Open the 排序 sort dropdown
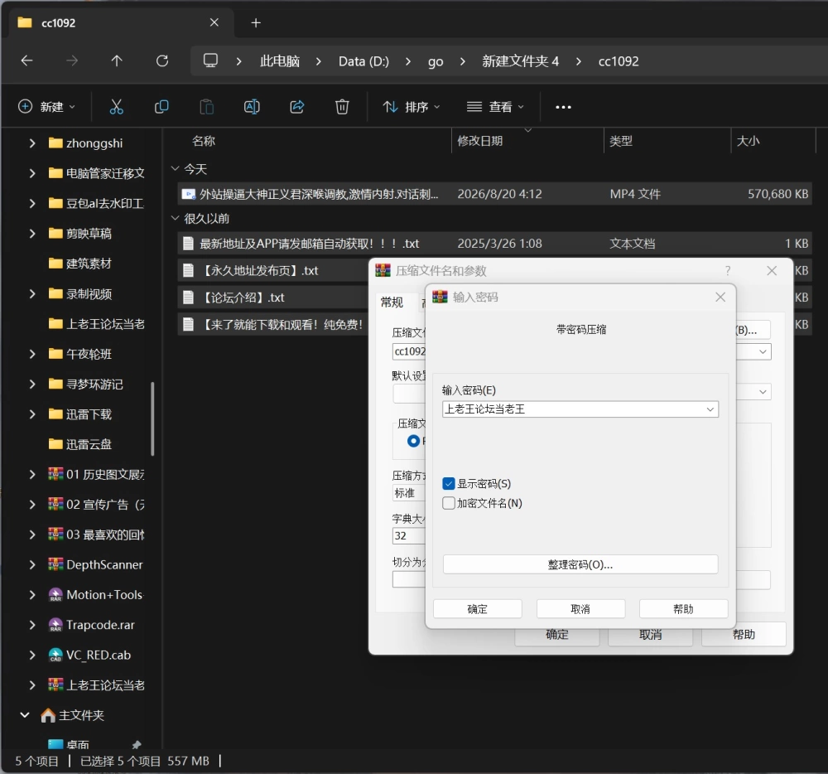828x774 pixels. [x=412, y=107]
